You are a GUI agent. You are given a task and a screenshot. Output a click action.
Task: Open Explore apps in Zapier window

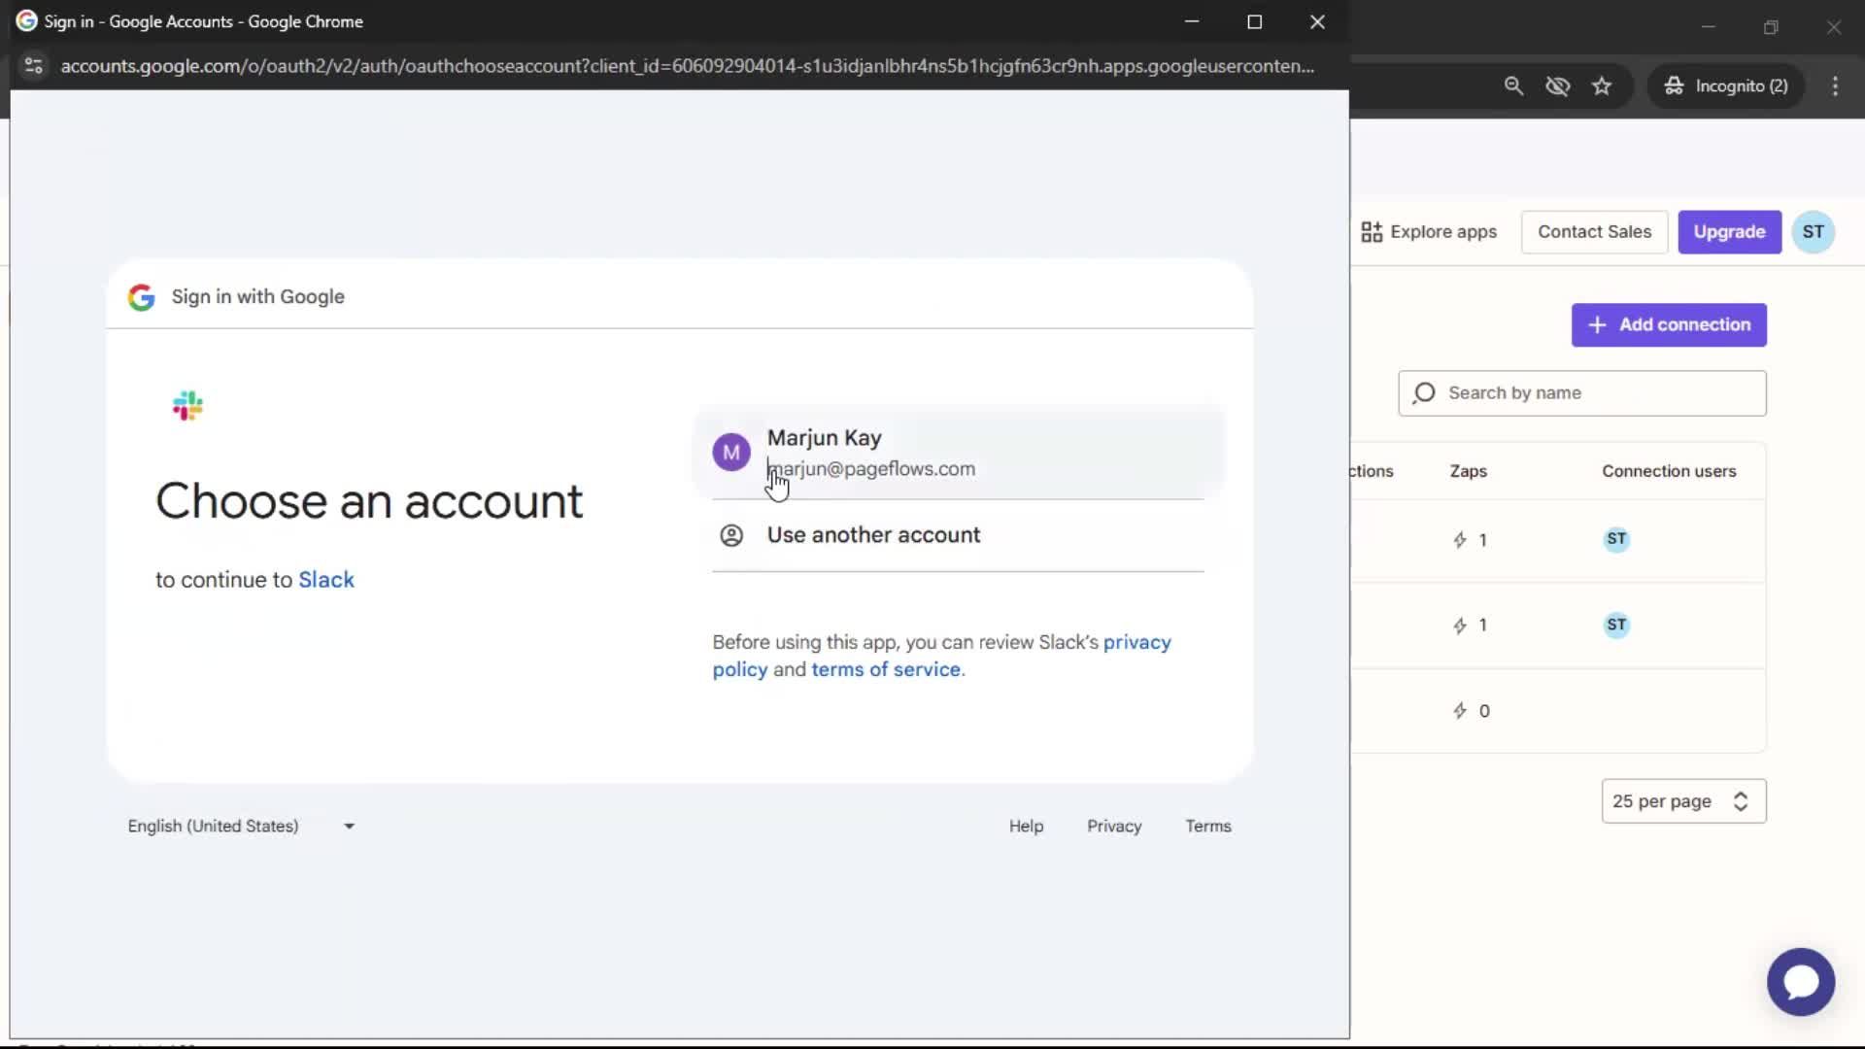tap(1429, 232)
